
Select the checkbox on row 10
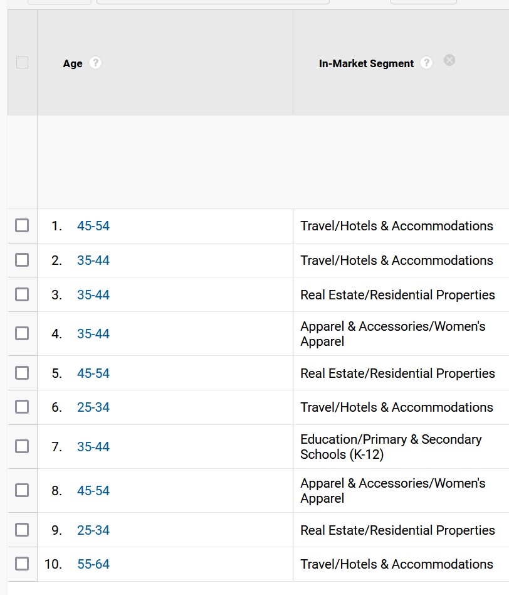(22, 564)
